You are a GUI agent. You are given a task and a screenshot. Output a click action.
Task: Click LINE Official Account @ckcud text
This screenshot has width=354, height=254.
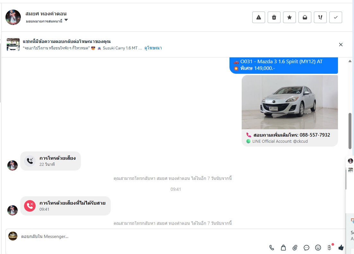280,141
